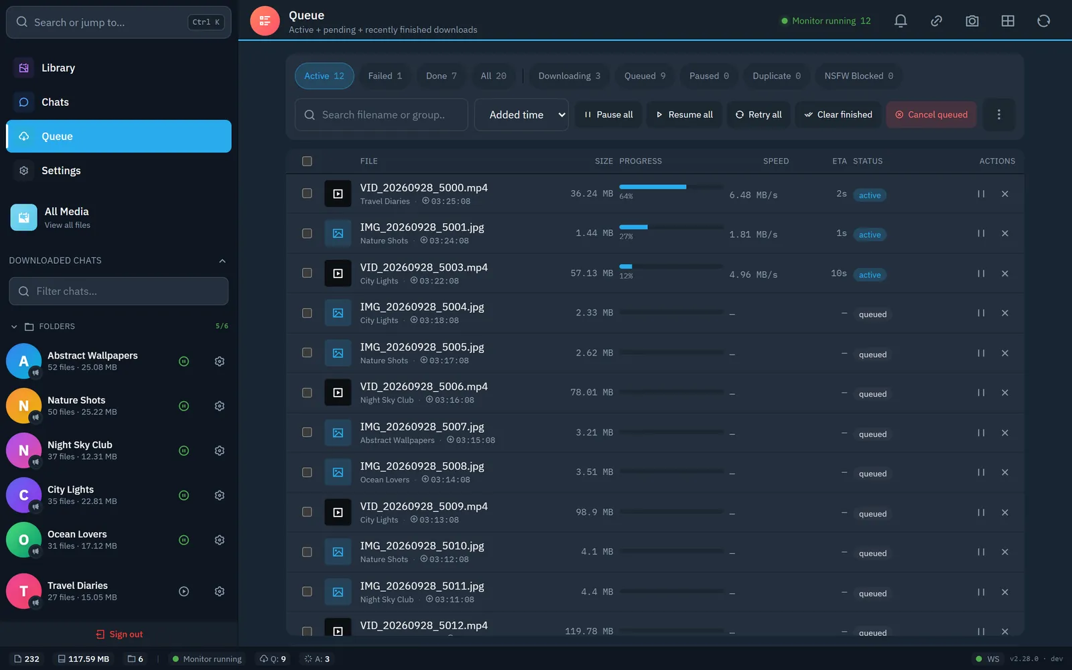Image resolution: width=1072 pixels, height=670 pixels.
Task: Click Resume all button
Action: [684, 115]
